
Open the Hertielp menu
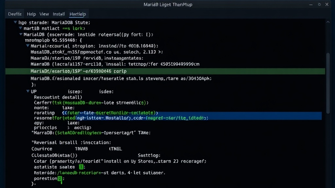(78, 14)
